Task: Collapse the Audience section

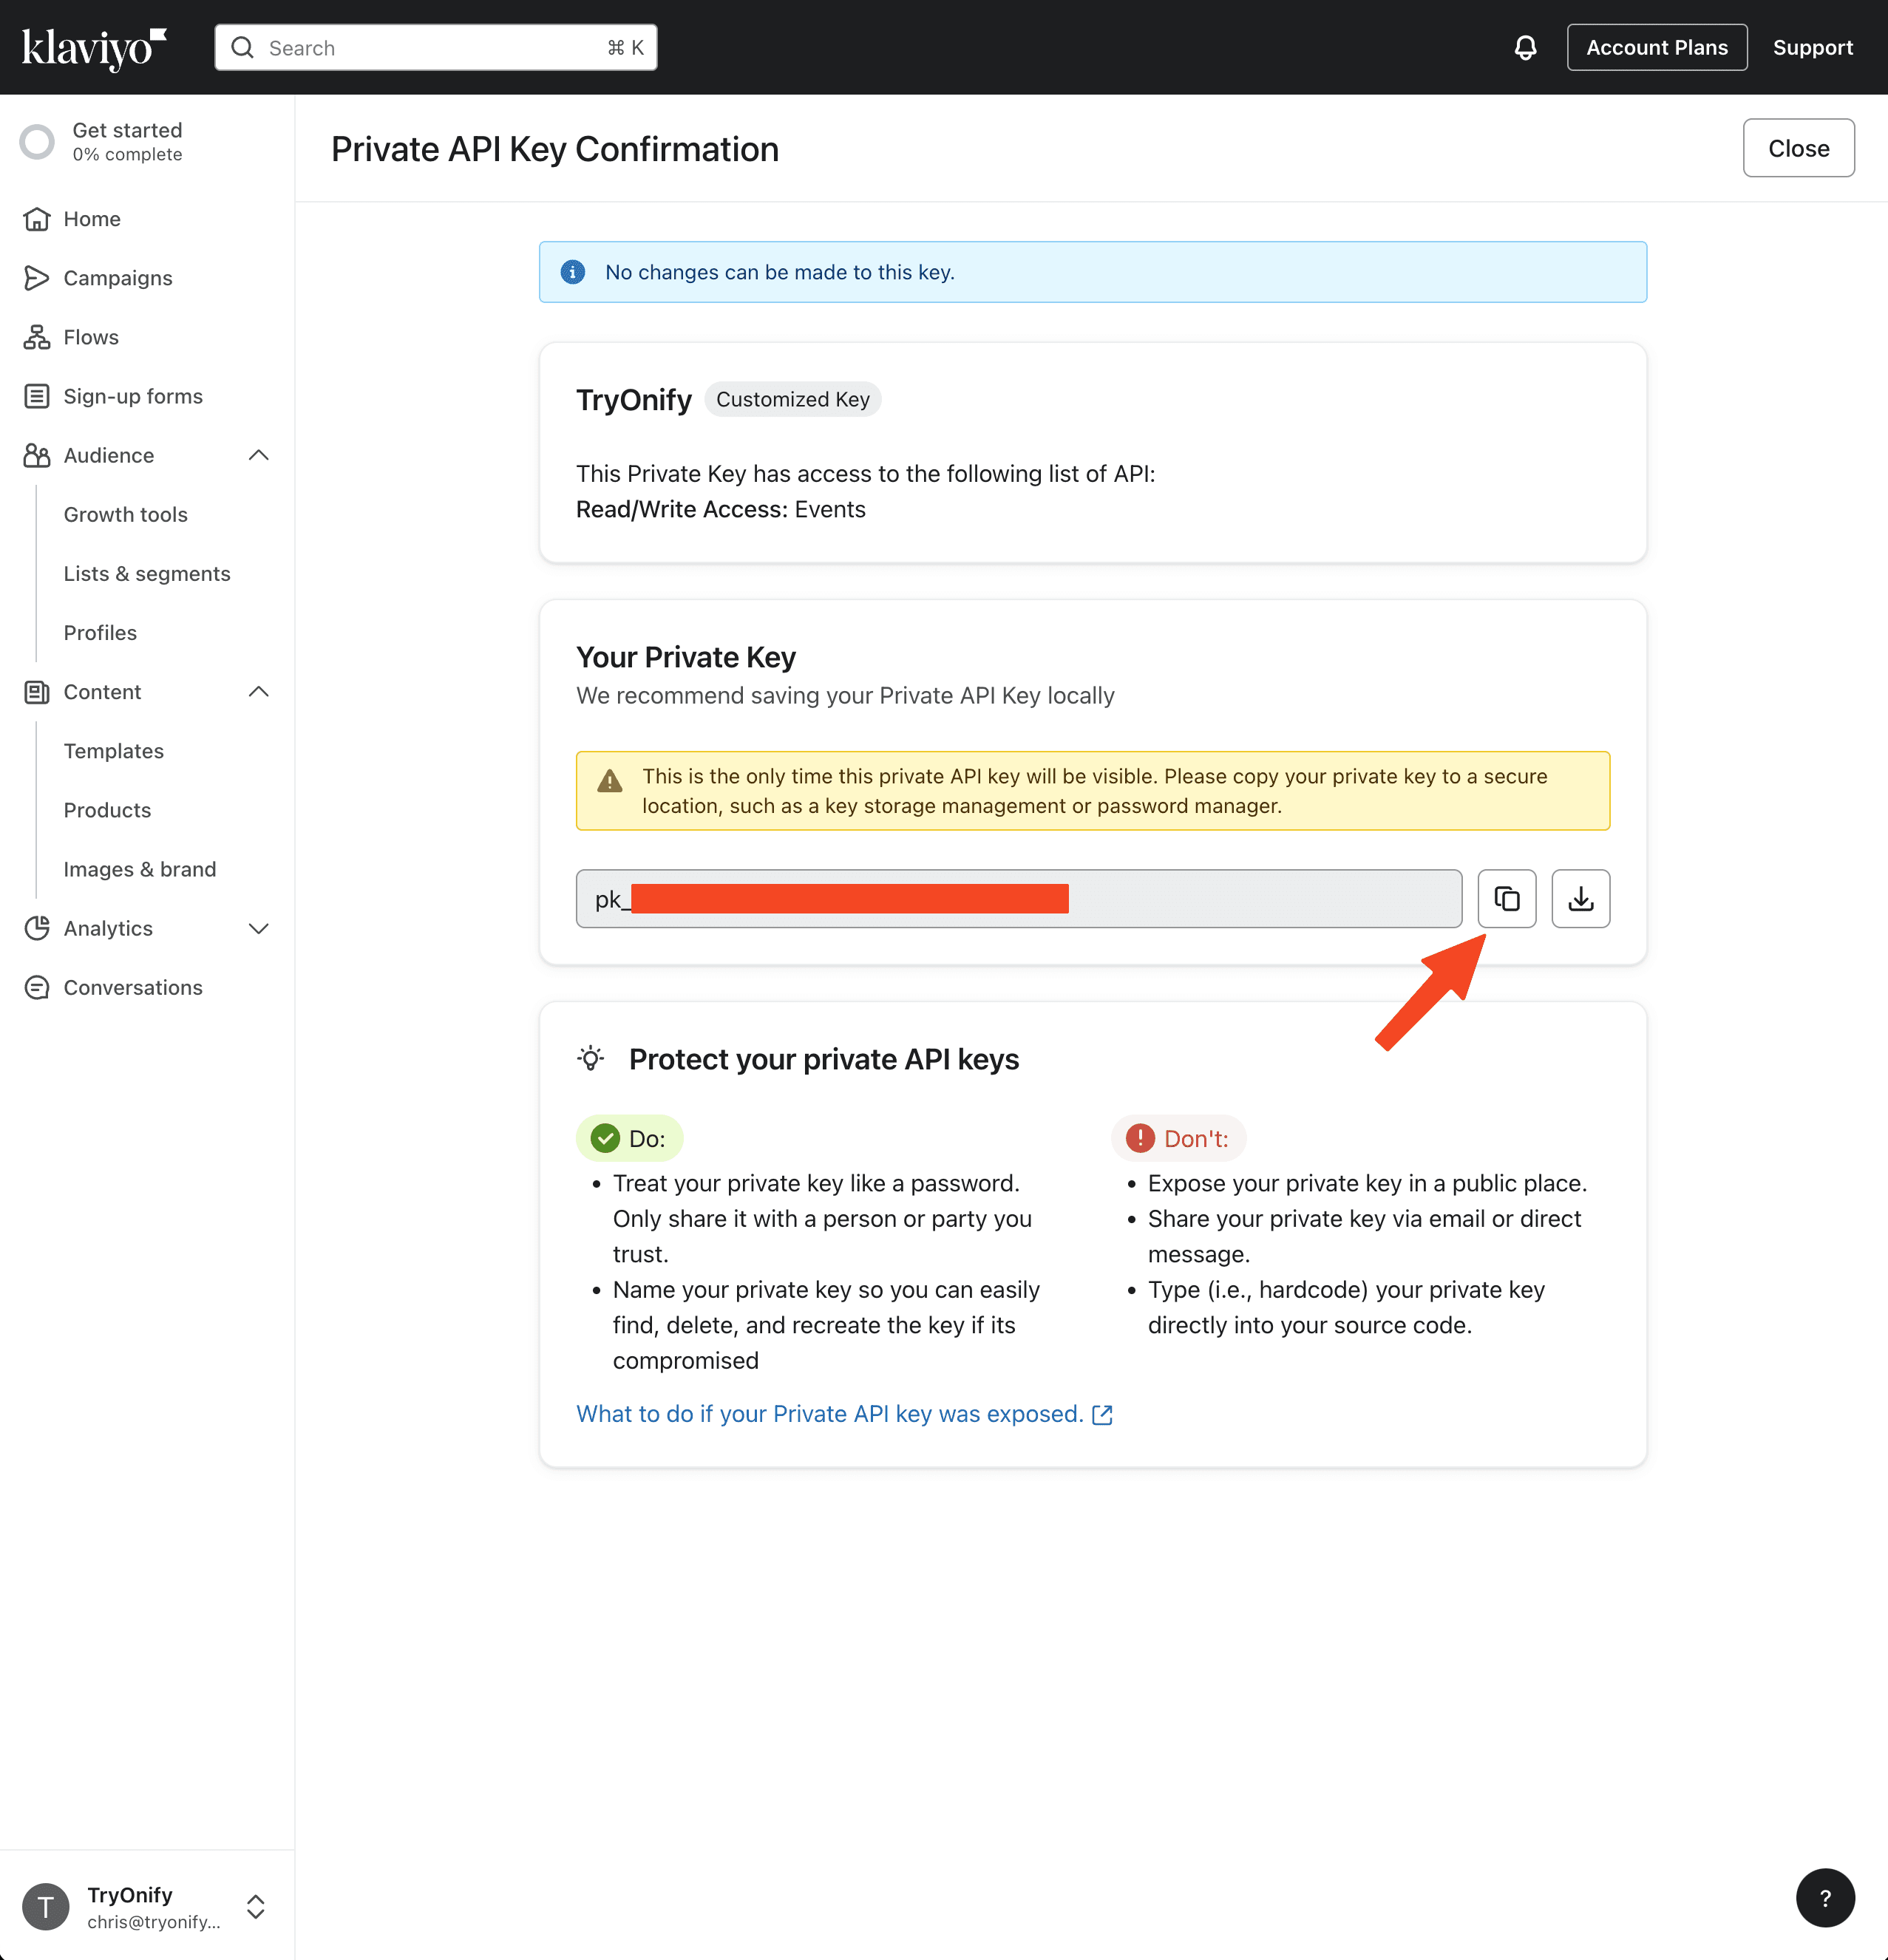Action: [258, 455]
